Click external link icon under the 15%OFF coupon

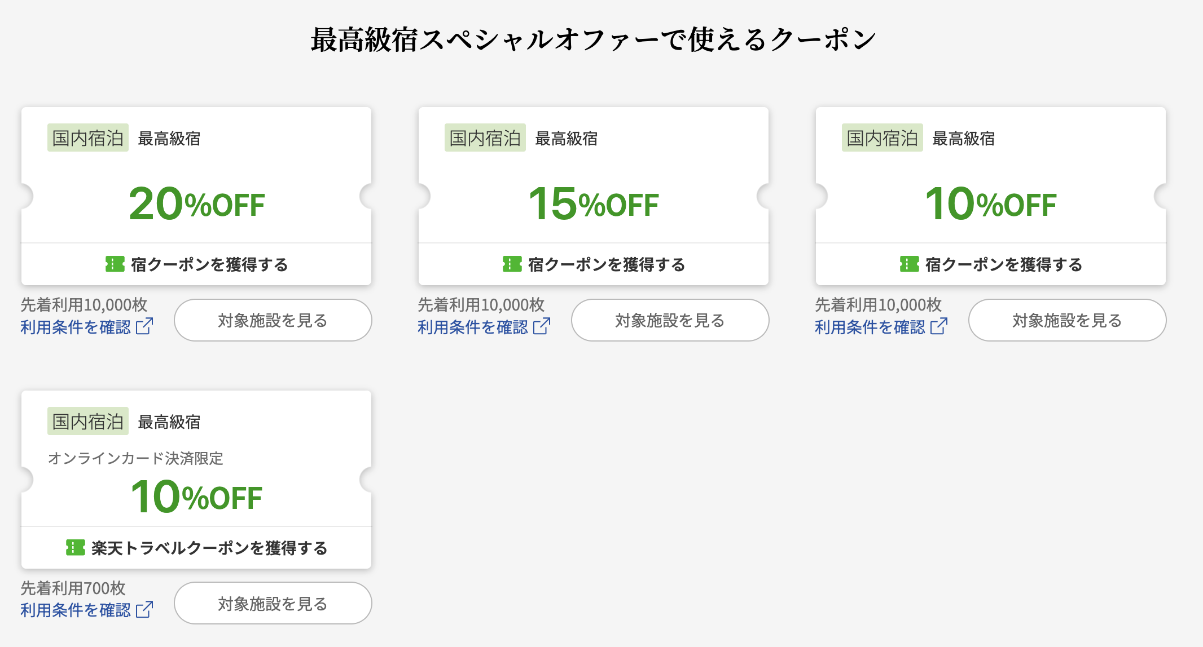click(542, 326)
